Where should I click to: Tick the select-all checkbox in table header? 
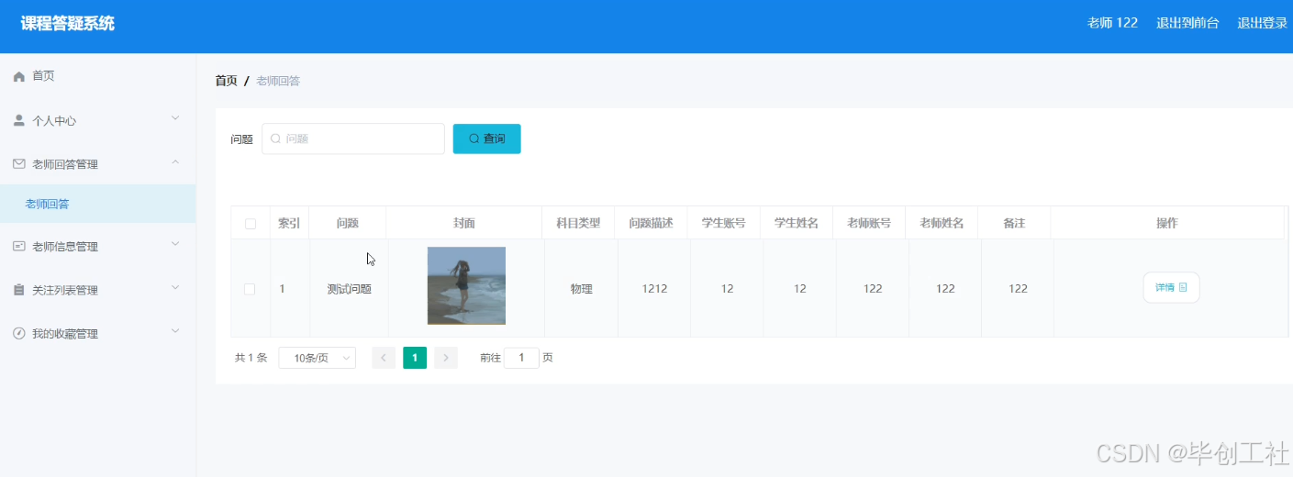251,224
